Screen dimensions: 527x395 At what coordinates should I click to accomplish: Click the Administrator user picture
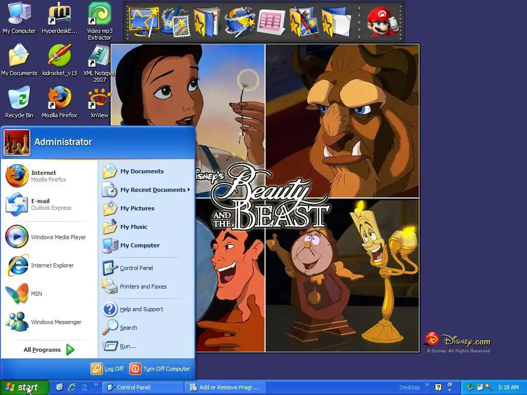tap(17, 142)
